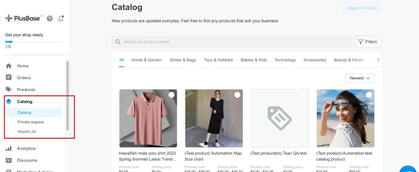
Task: Click the Catalog layers icon in sidebar
Action: coord(9,102)
